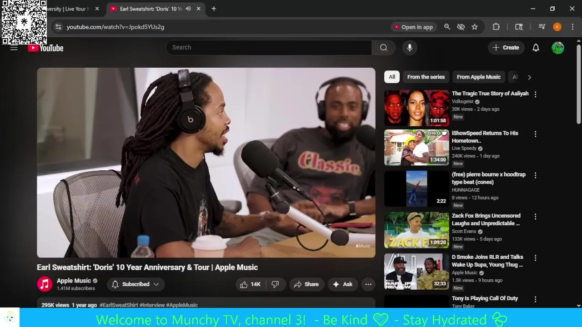Viewport: 582px width, 327px height.
Task: Open the D Smoke Joins RLR thumbnail
Action: point(416,272)
